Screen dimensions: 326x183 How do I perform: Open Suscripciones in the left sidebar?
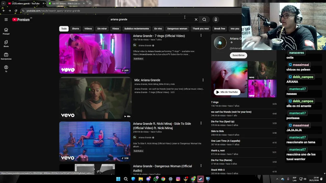pos(6,56)
